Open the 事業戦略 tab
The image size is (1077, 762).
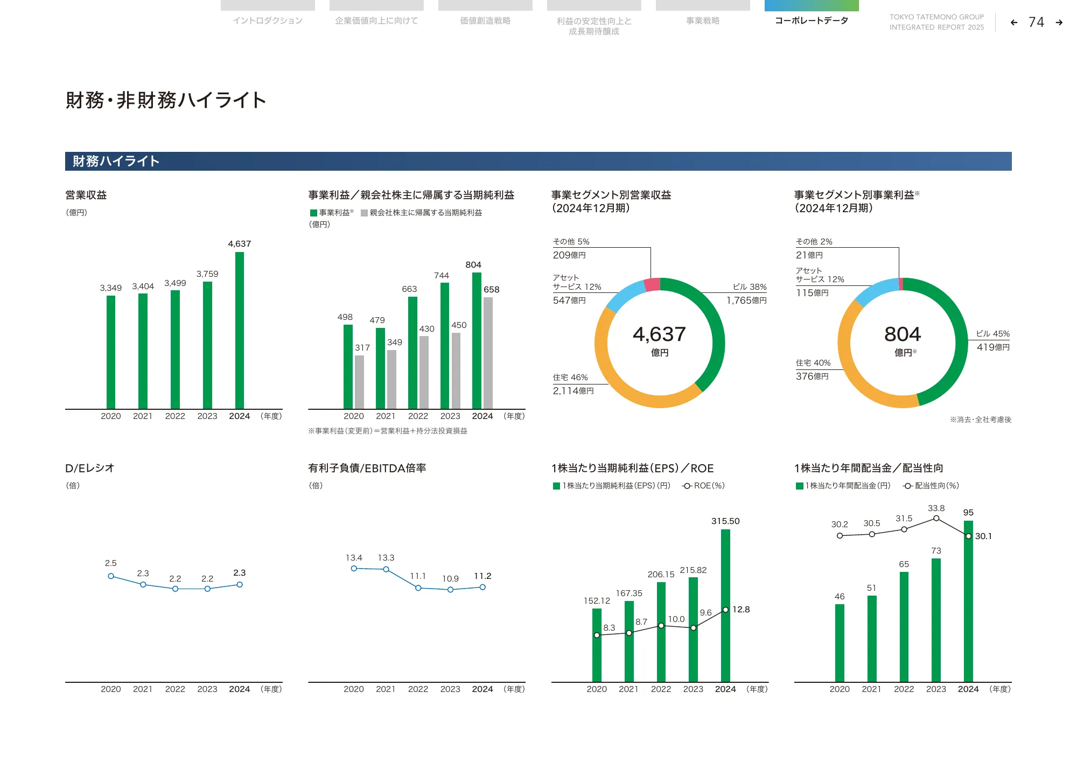[703, 20]
